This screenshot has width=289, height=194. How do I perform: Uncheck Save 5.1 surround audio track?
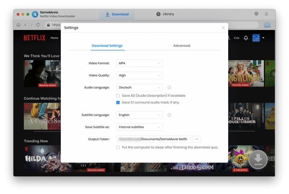pyautogui.click(x=118, y=102)
